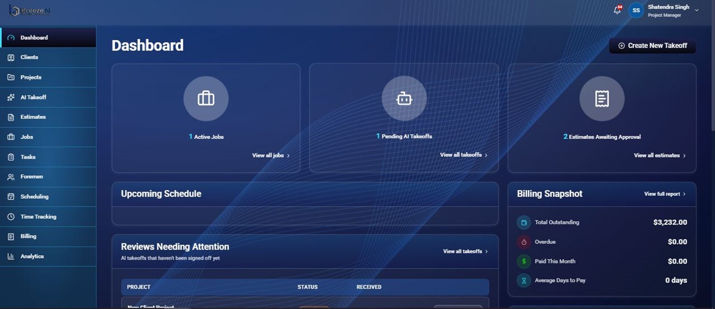The height and width of the screenshot is (309, 715).
Task: Click the RECEIVED column header
Action: (369, 287)
